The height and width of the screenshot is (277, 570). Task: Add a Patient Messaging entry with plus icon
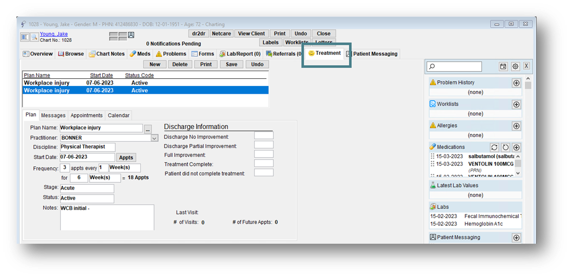pyautogui.click(x=516, y=238)
